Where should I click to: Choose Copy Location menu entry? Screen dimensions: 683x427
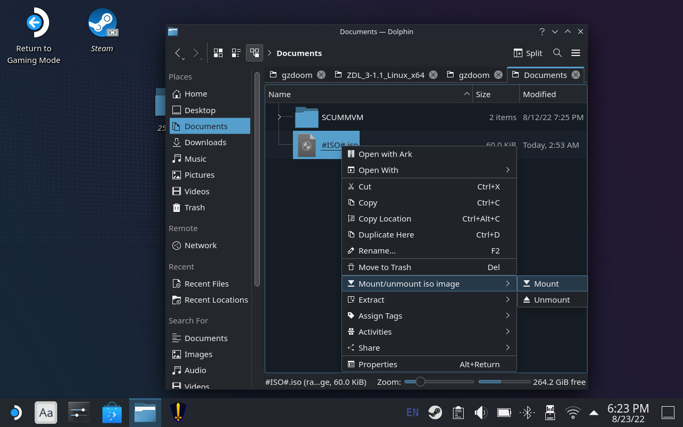(x=429, y=219)
